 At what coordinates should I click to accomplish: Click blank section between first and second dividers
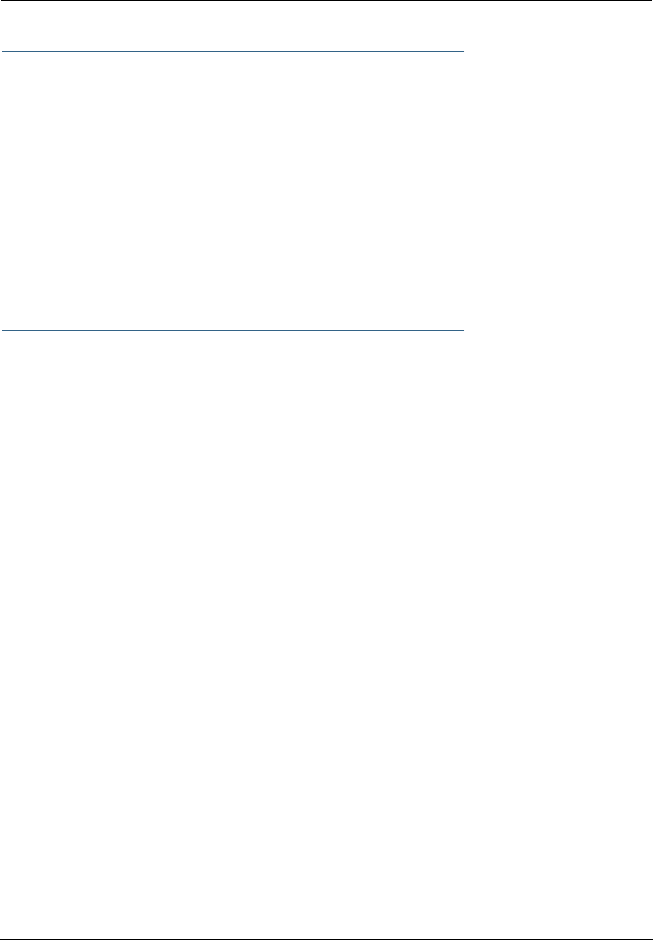click(x=232, y=106)
